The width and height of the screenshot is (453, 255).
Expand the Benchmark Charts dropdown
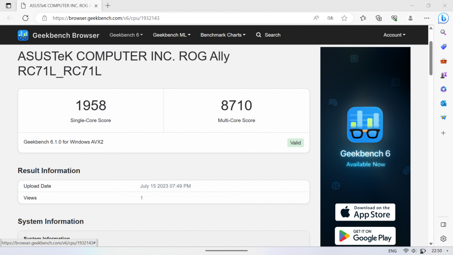click(223, 35)
